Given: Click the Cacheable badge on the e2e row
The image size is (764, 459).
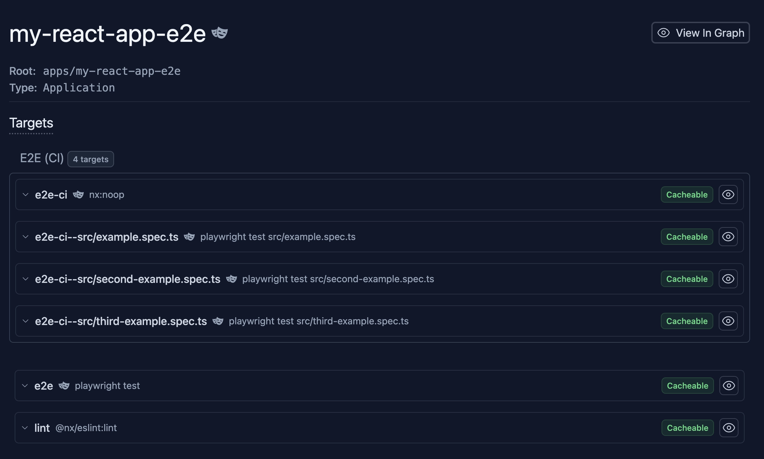Looking at the screenshot, I should (x=687, y=386).
